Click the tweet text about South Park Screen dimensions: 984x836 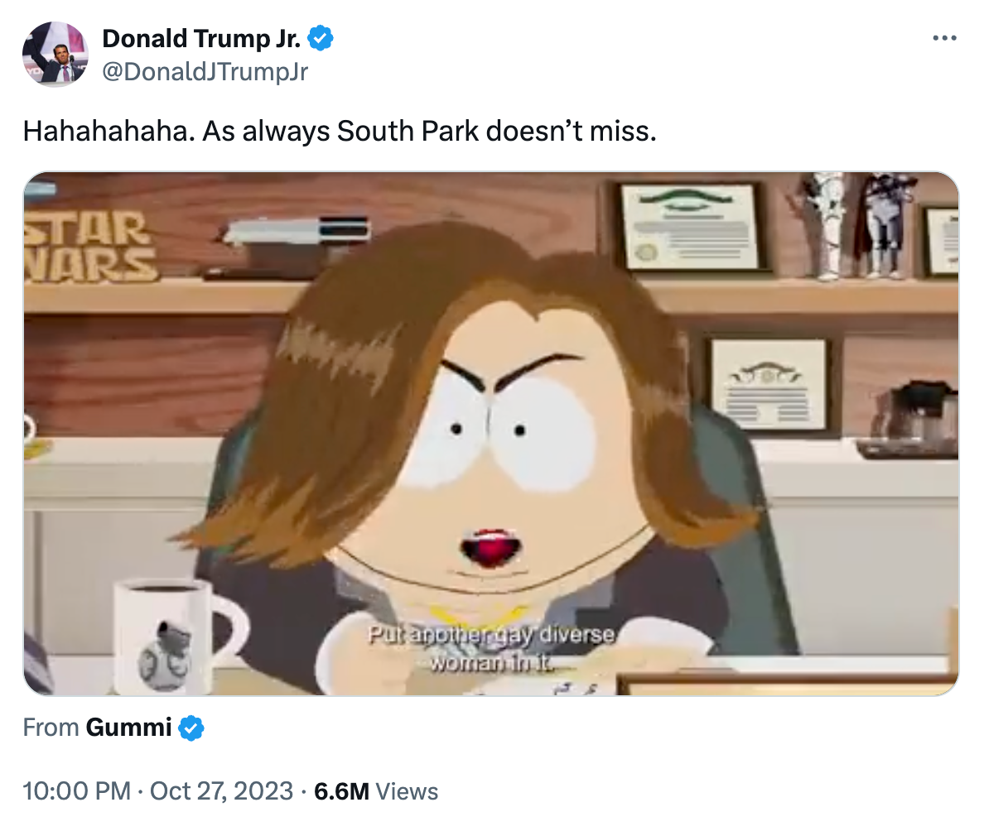click(340, 129)
